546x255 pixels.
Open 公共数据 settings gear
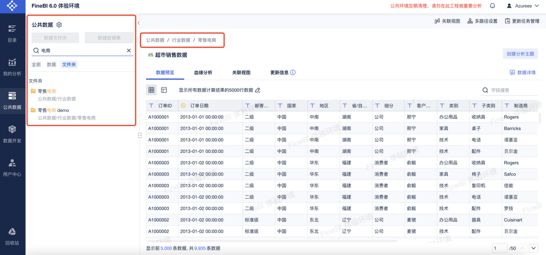(58, 25)
